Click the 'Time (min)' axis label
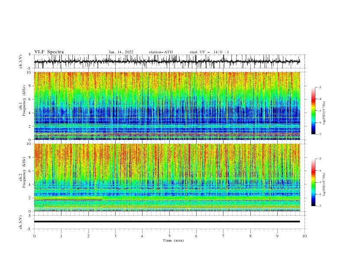Viewport: 343px width, 265px height. [x=173, y=240]
